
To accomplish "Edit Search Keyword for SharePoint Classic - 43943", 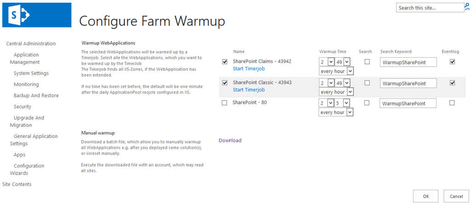I will click(x=408, y=83).
